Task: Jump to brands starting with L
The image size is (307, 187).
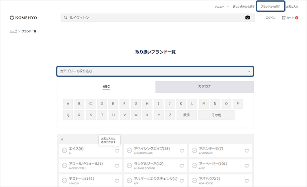Action: [192, 104]
